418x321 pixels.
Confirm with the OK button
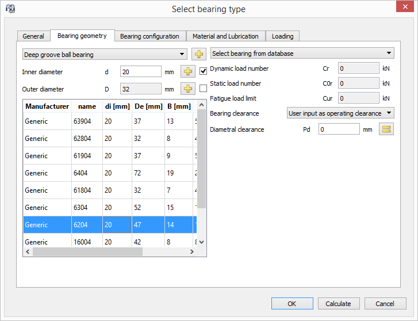coord(292,304)
